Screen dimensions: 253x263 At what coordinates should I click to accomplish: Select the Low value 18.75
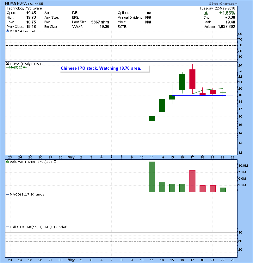(31, 22)
